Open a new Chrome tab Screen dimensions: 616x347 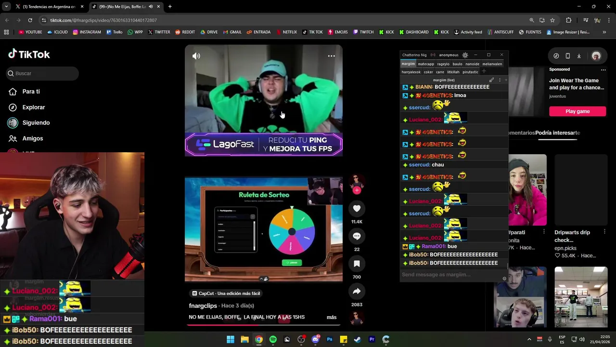pos(170,7)
